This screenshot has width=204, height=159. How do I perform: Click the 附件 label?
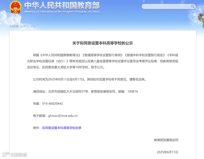pyautogui.click(x=37, y=128)
